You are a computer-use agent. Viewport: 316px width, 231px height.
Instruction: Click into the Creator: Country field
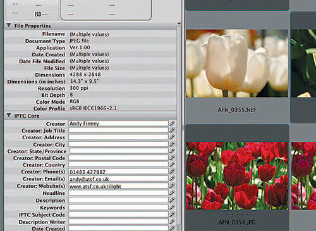coord(118,165)
